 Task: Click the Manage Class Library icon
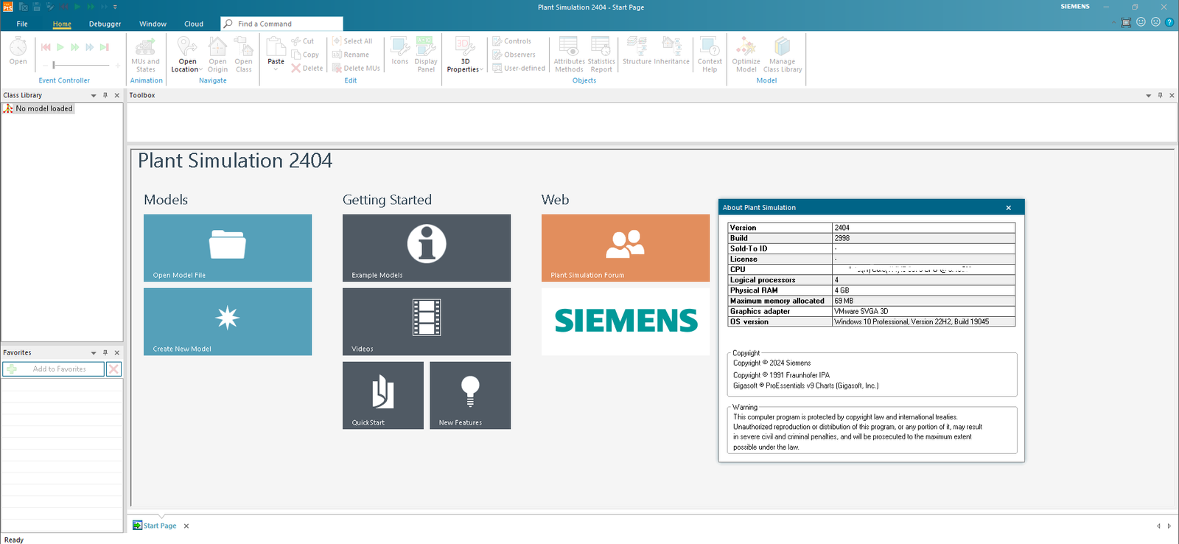pyautogui.click(x=782, y=55)
